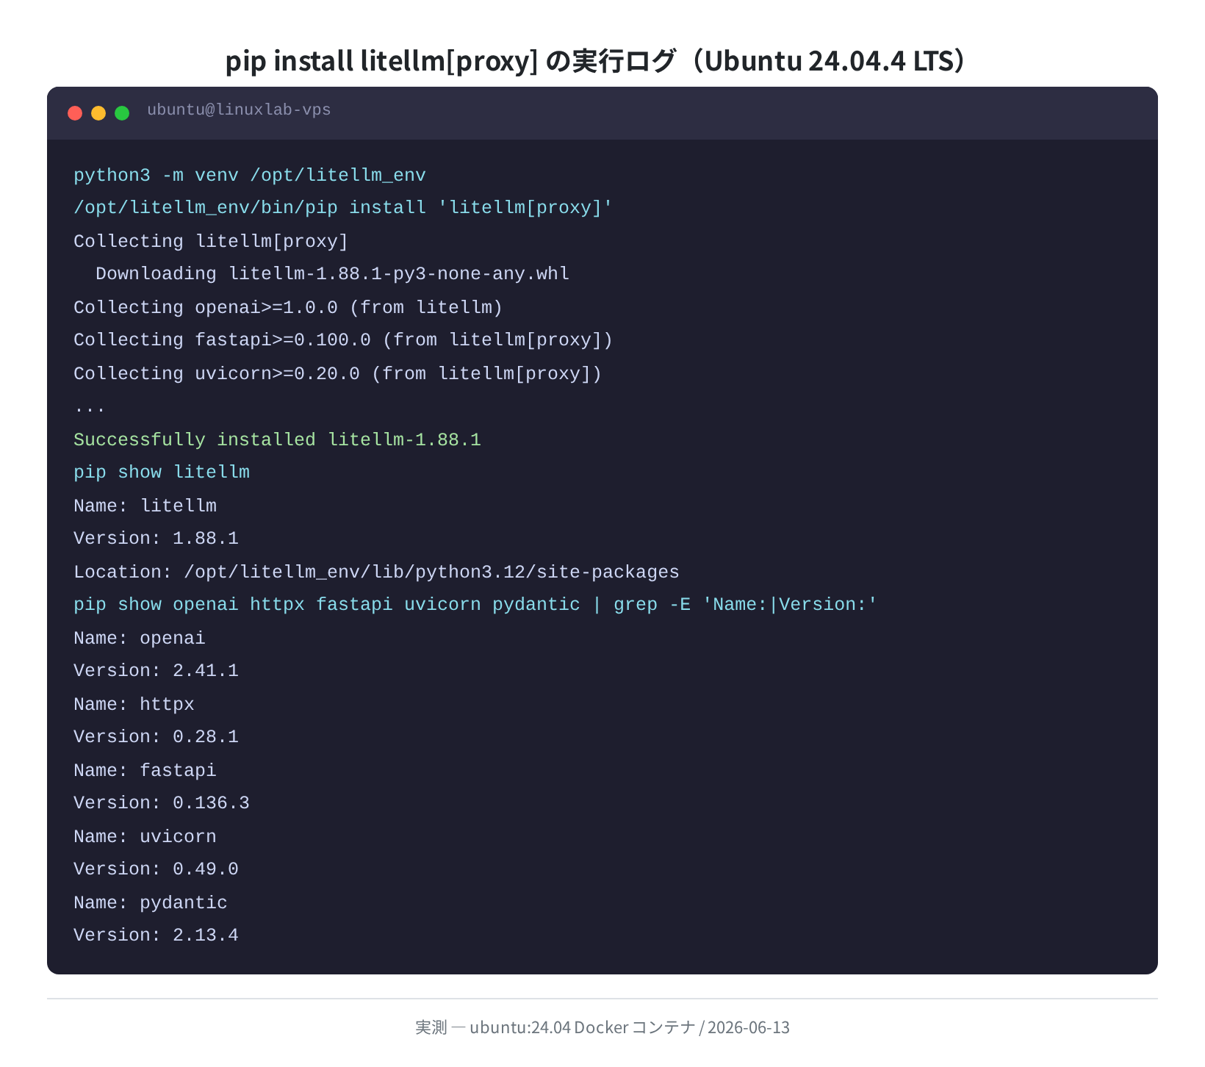Click the 'Name: uvicorn' line

145,837
